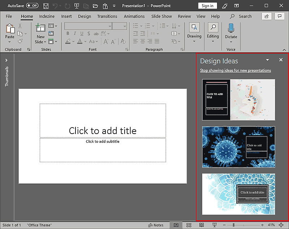Select the mandala Design Ideas thumbnail
This screenshot has height=229, width=289.
tap(238, 194)
